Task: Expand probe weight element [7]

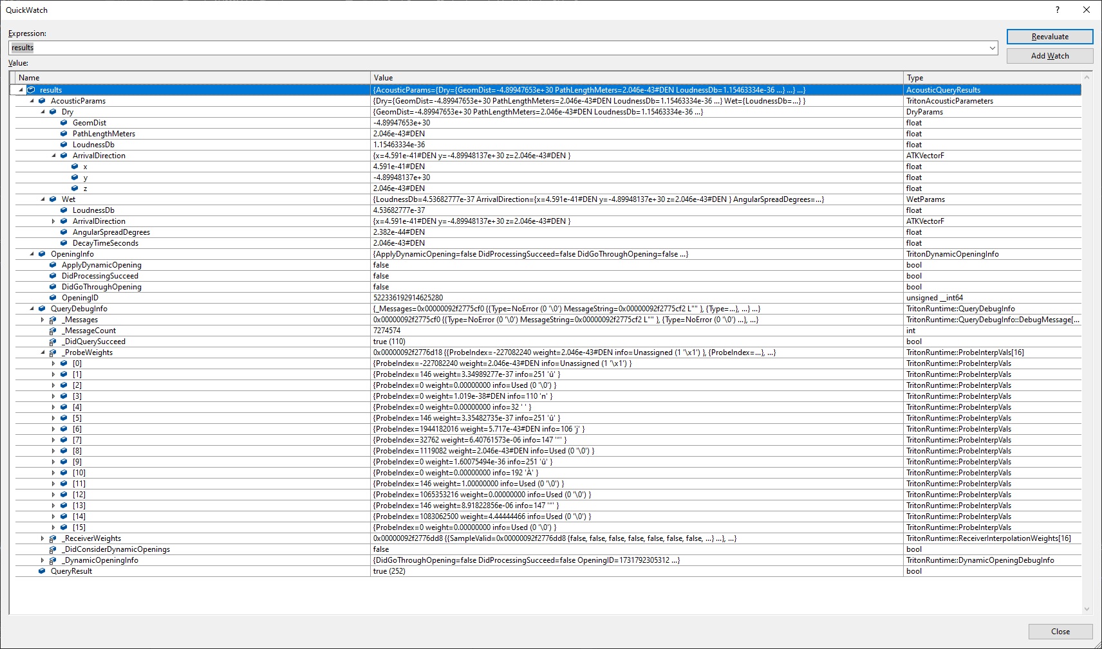Action: click(x=53, y=440)
